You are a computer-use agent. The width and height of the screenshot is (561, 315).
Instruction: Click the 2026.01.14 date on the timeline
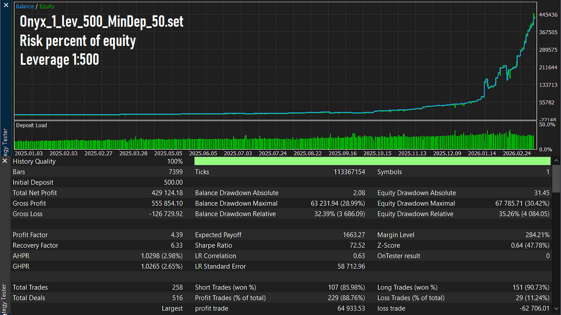[x=482, y=154]
